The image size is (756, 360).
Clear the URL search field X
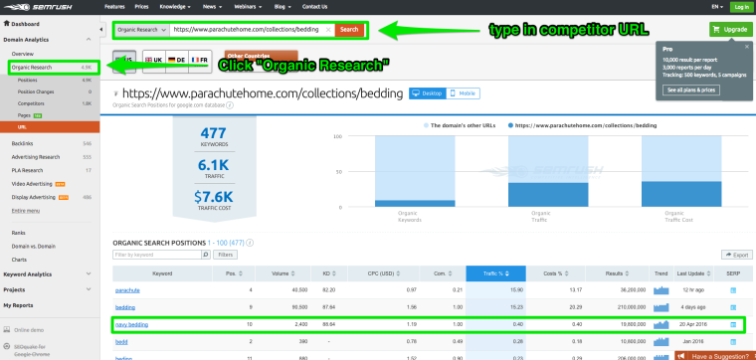tap(328, 30)
